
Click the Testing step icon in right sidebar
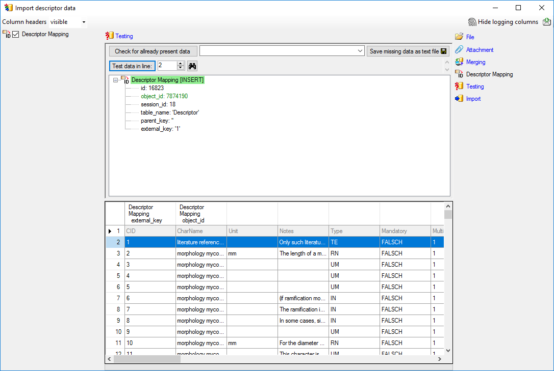(x=459, y=87)
